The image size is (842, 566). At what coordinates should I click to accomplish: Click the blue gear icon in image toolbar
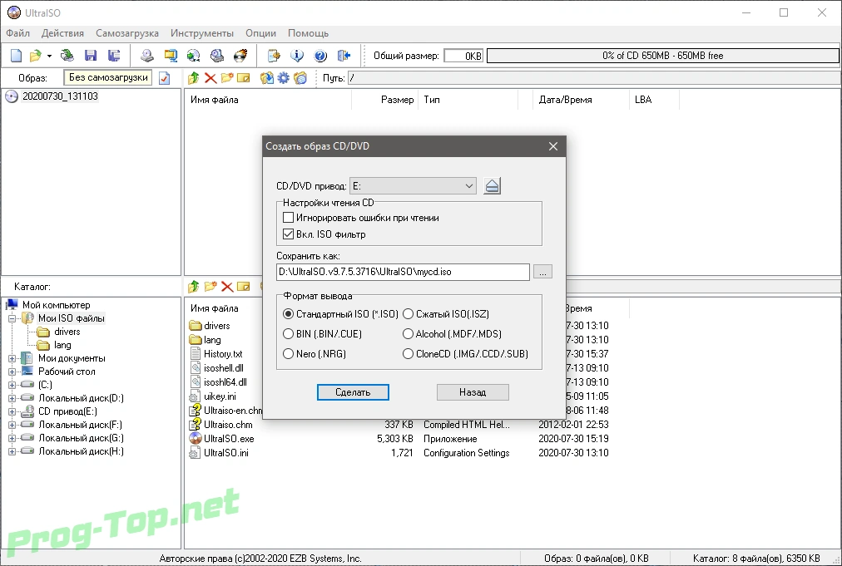point(284,78)
